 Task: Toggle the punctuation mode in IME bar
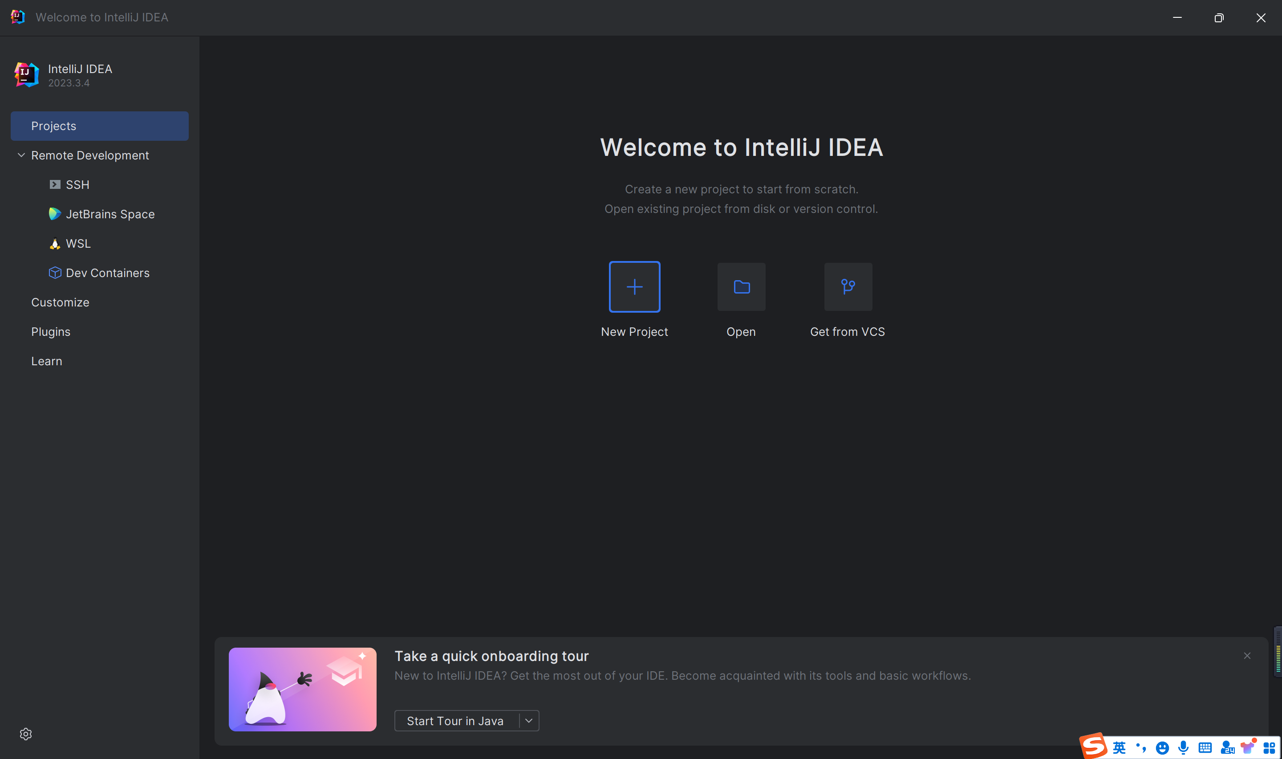point(1141,748)
